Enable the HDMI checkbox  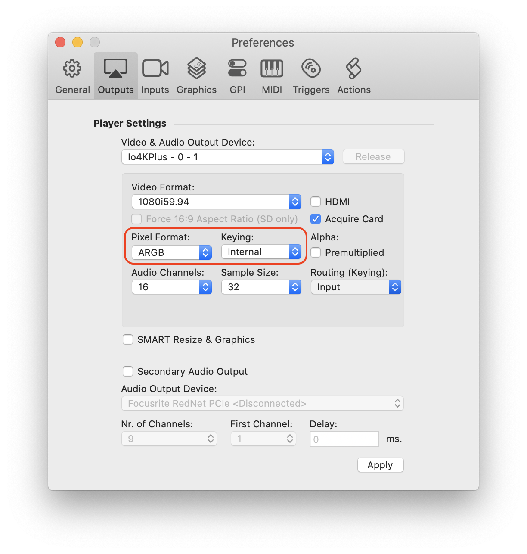pos(316,202)
